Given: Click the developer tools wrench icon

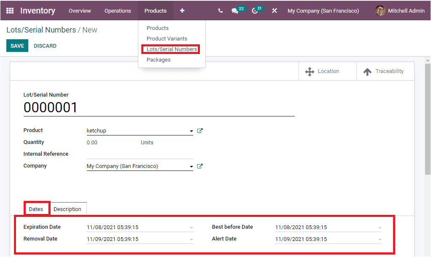Looking at the screenshot, I should [x=274, y=11].
